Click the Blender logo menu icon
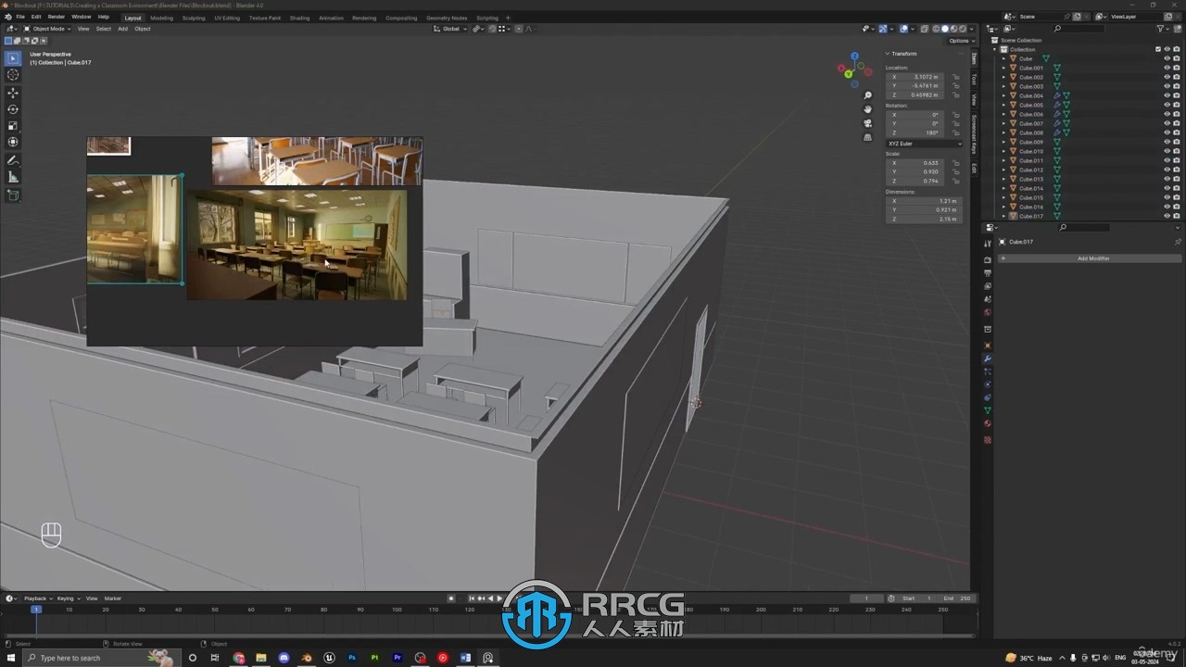 point(8,17)
